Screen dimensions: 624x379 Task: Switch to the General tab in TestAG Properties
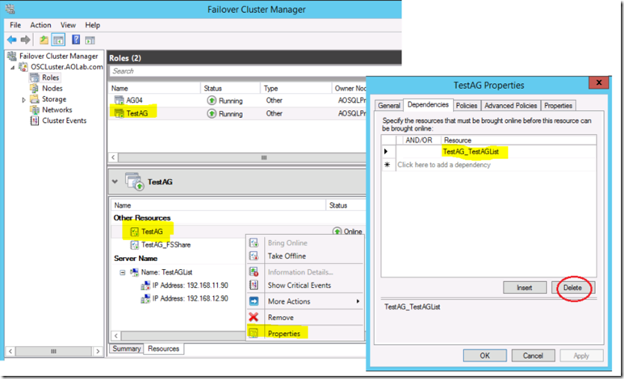click(389, 106)
